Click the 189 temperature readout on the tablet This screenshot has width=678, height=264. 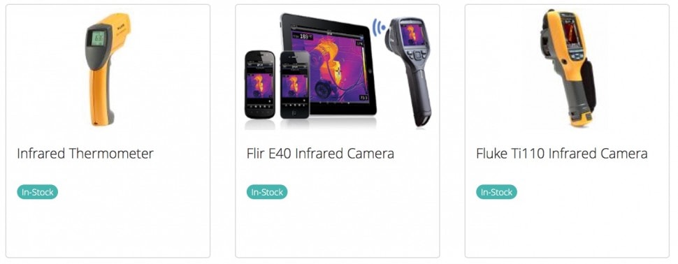(x=304, y=37)
